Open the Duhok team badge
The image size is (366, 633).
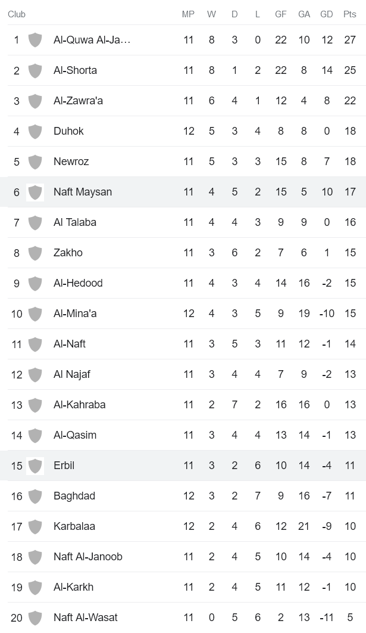36,131
